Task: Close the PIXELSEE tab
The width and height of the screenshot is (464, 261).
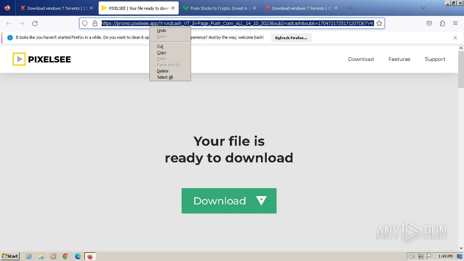Action: click(x=173, y=8)
